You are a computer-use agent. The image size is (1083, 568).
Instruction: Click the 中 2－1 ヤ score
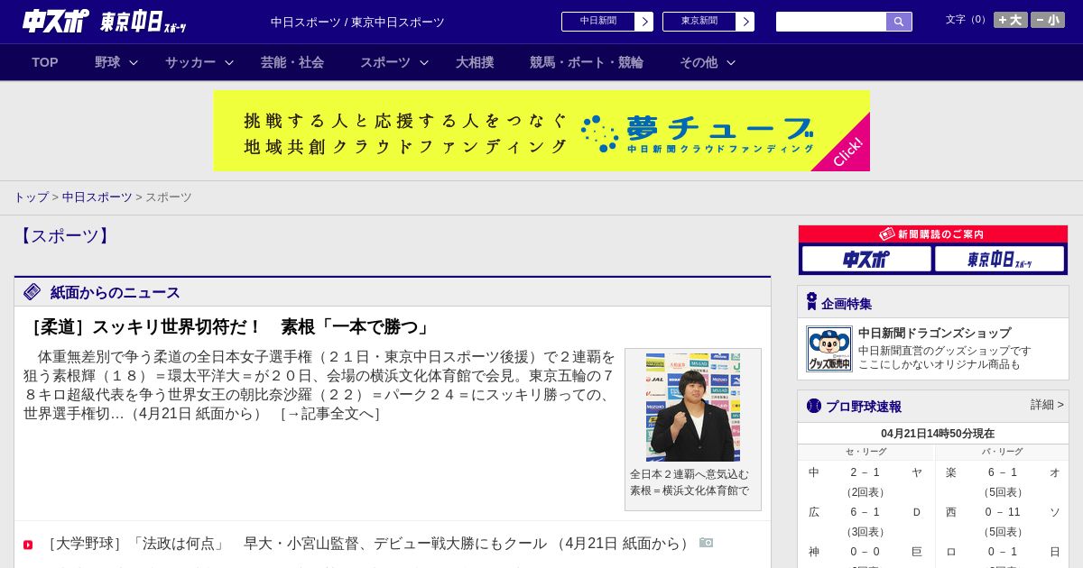(x=865, y=472)
